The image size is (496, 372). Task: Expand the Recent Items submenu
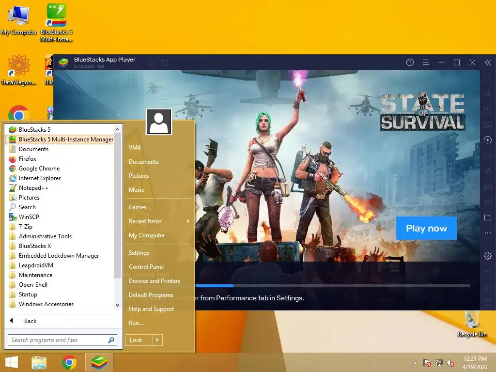(x=159, y=221)
